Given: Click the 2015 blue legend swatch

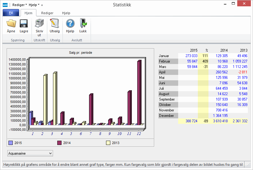Looking at the screenshot, I should (11, 143).
